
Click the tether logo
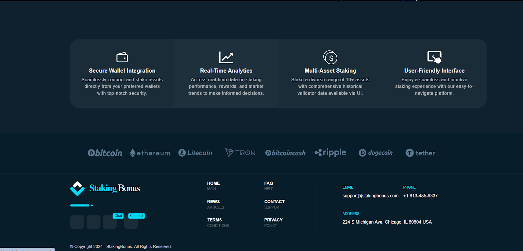pyautogui.click(x=420, y=153)
